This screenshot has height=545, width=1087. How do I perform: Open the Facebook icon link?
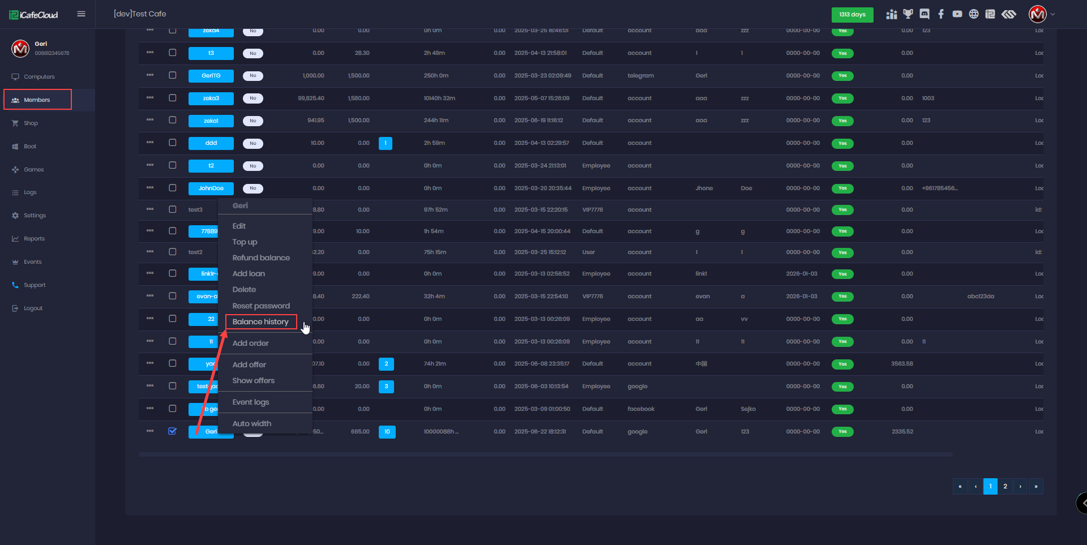coord(941,14)
